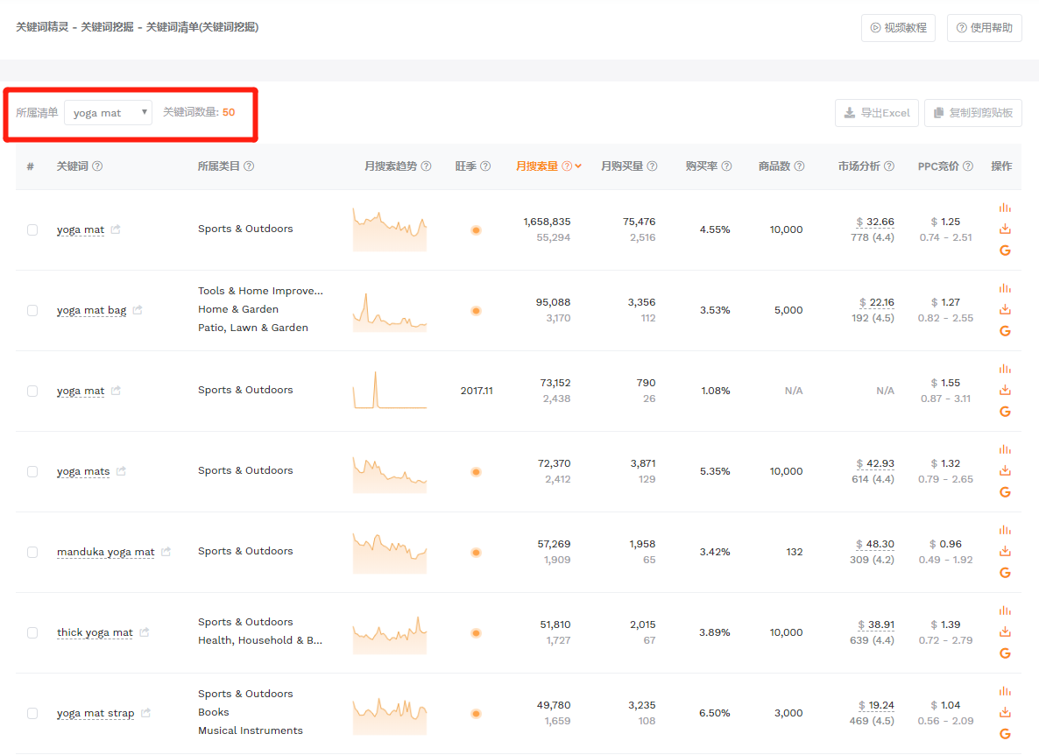
Task: Open market chart icon for yoga mat bag row
Action: pyautogui.click(x=1005, y=288)
